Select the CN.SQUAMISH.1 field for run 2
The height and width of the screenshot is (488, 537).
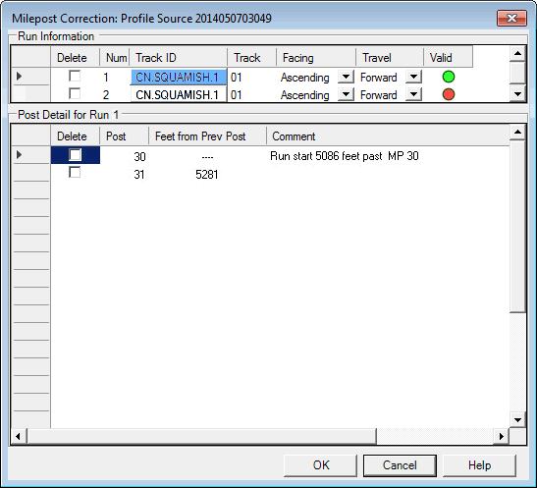point(178,95)
